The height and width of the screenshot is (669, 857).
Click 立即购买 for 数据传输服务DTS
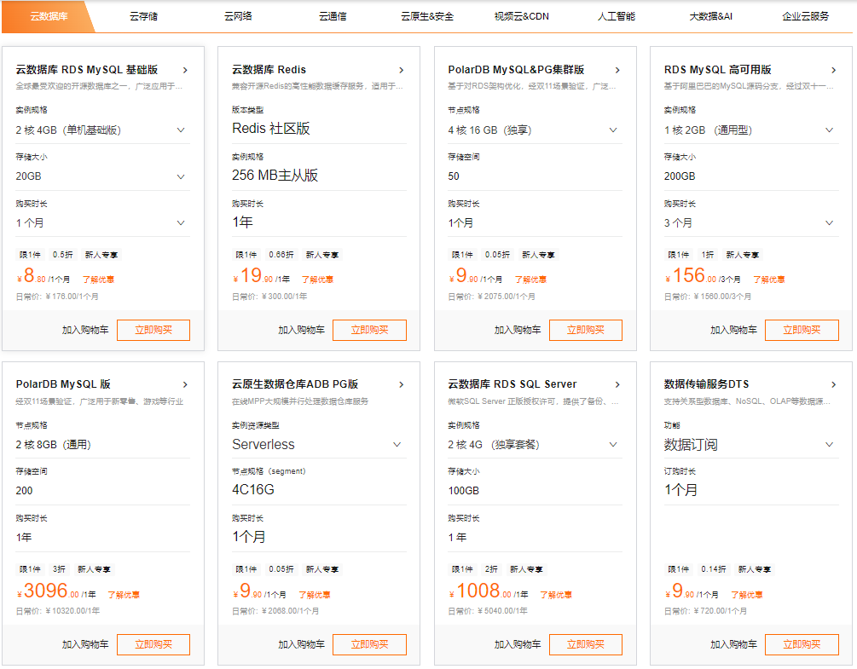(x=802, y=644)
